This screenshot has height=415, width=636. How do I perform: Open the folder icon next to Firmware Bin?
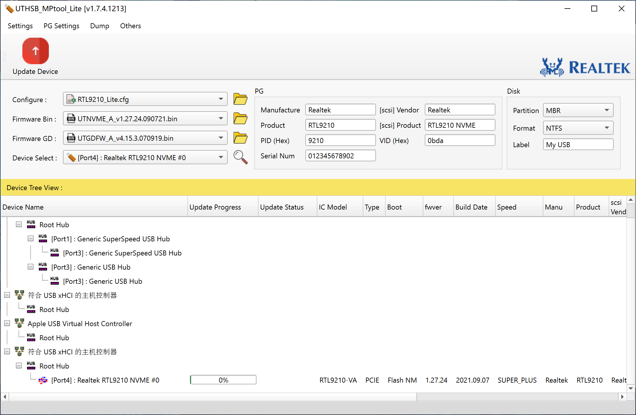[240, 118]
